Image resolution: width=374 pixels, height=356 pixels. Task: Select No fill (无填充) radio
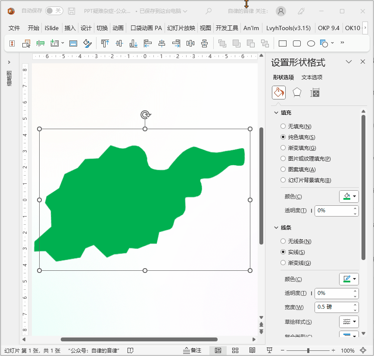(x=283, y=126)
